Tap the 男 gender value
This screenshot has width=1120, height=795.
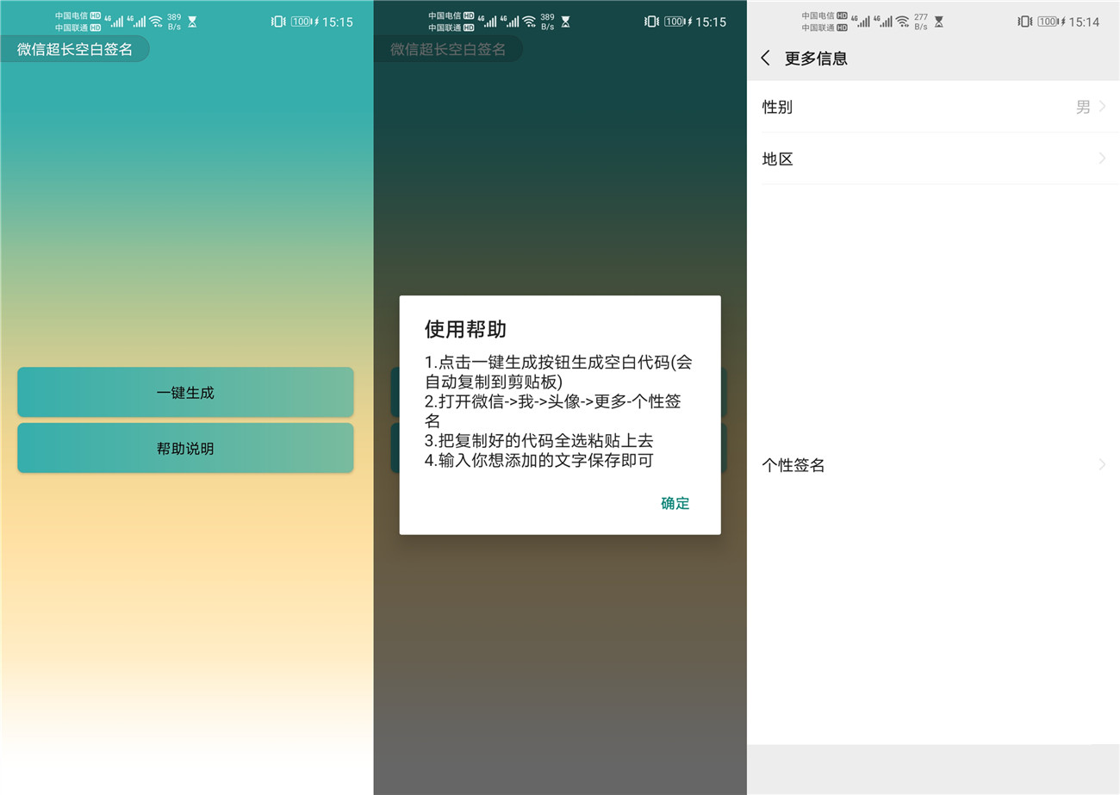tap(1083, 106)
